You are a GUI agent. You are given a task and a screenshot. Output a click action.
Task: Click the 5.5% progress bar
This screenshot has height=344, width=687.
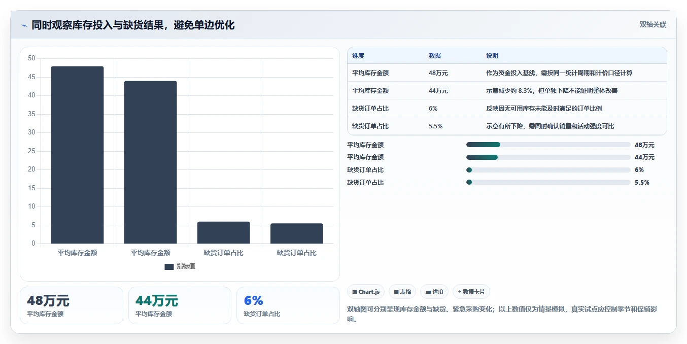[548, 182]
